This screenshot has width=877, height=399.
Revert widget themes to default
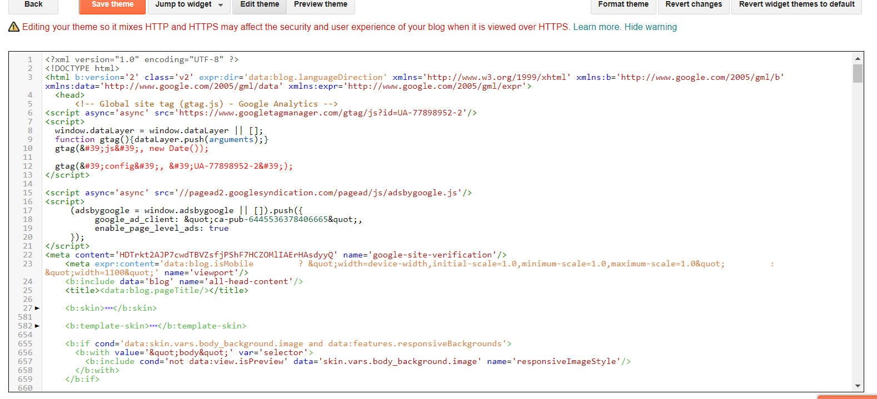[796, 4]
